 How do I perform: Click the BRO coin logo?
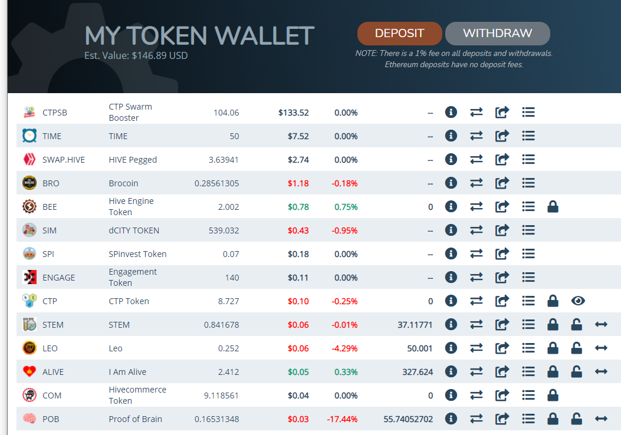29,183
